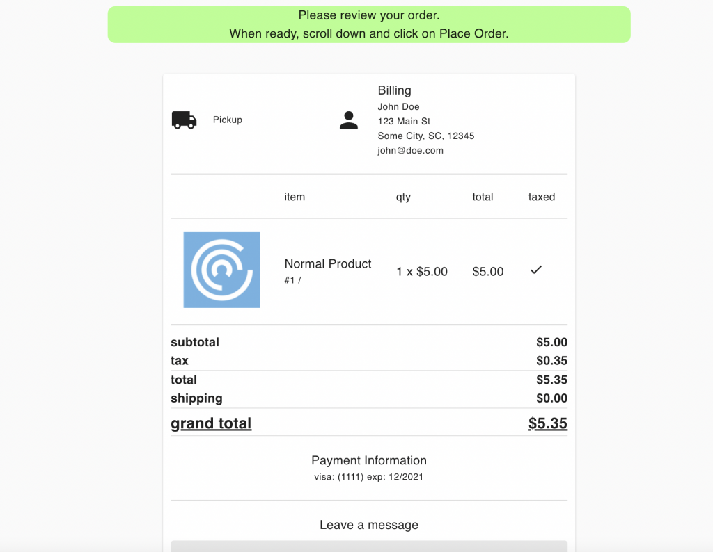Click the taxed checkmark for Normal Product

point(535,270)
